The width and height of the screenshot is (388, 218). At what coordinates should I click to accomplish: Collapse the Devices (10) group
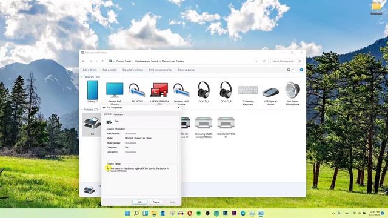tap(82, 77)
